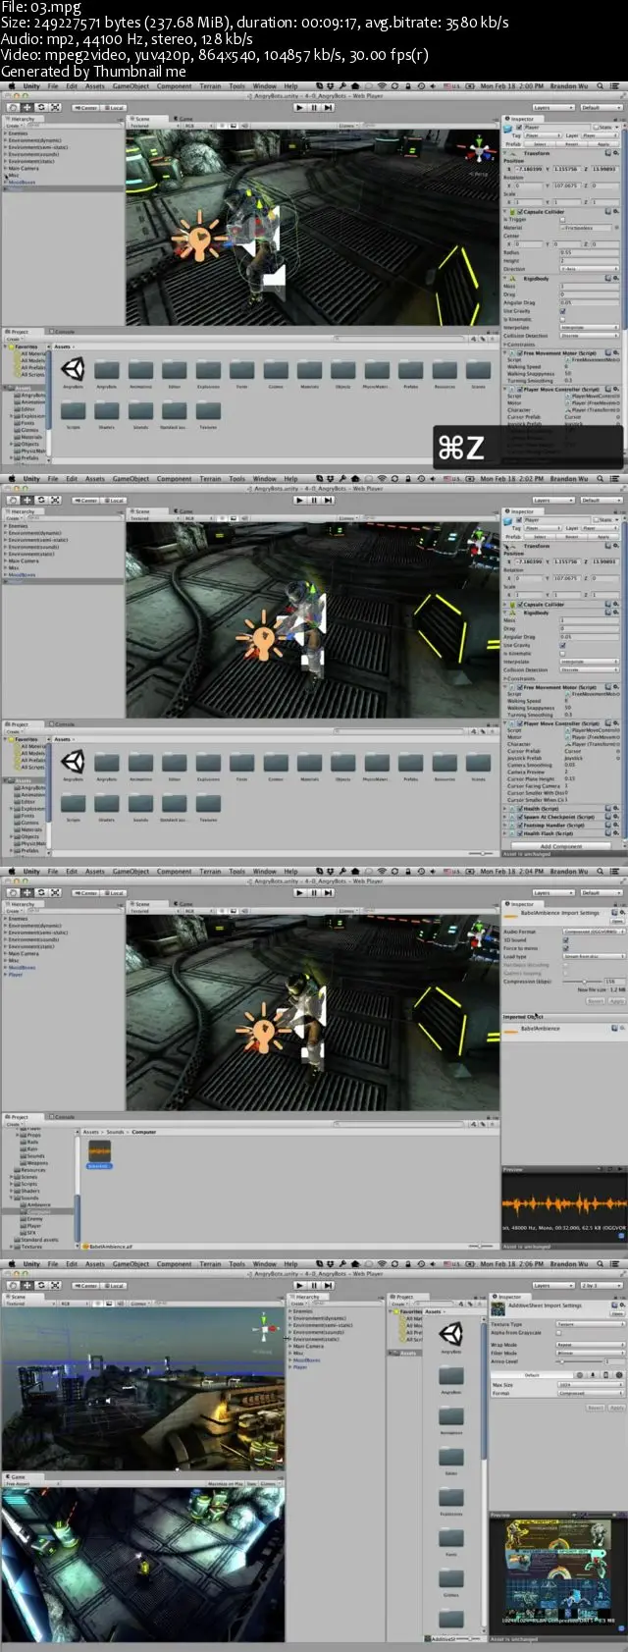Click the Pause button in the 2:06 PM frame
The width and height of the screenshot is (628, 1652).
pos(314,1285)
